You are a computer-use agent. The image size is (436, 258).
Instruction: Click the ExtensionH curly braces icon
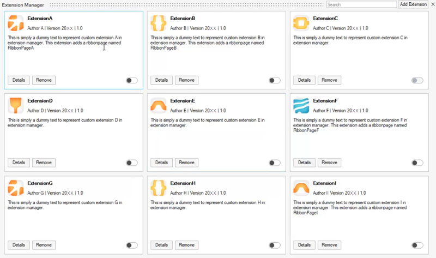[x=159, y=188]
